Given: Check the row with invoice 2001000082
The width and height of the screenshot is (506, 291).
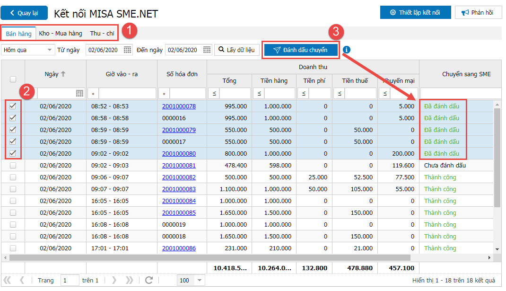Looking at the screenshot, I should pyautogui.click(x=13, y=177).
